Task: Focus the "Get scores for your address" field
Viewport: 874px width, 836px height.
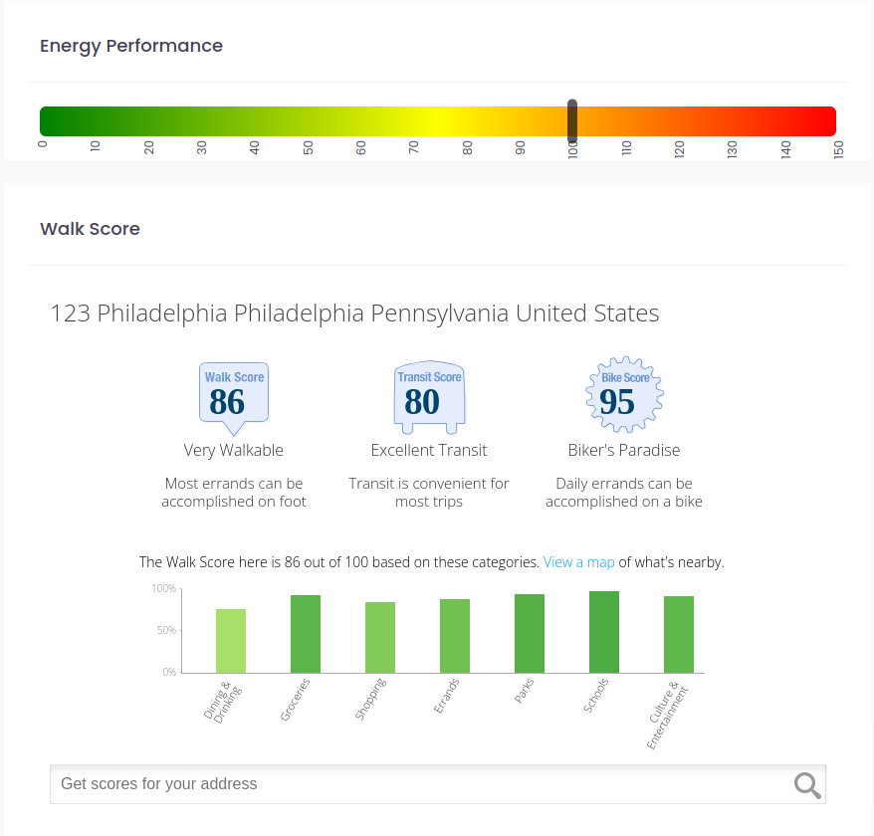Action: coord(418,784)
